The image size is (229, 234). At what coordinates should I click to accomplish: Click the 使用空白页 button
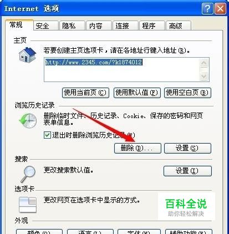click(x=187, y=93)
